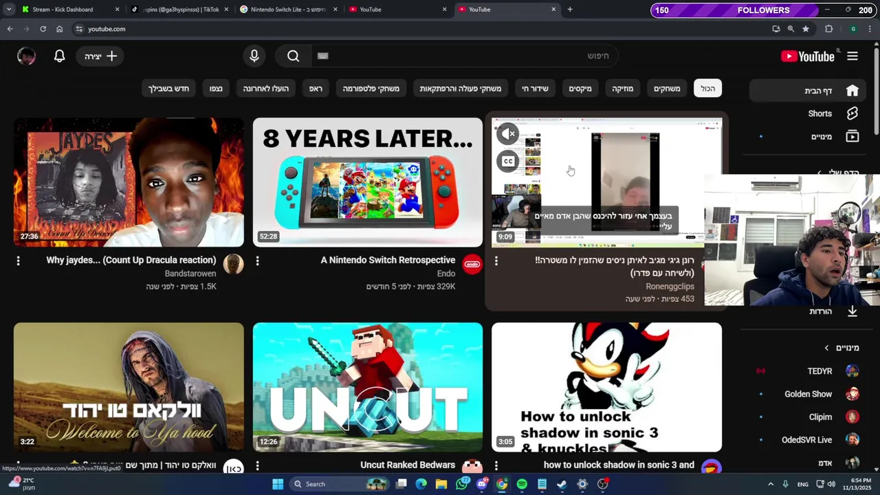This screenshot has width=880, height=495.
Task: Toggle mute on the video preview
Action: tap(508, 134)
